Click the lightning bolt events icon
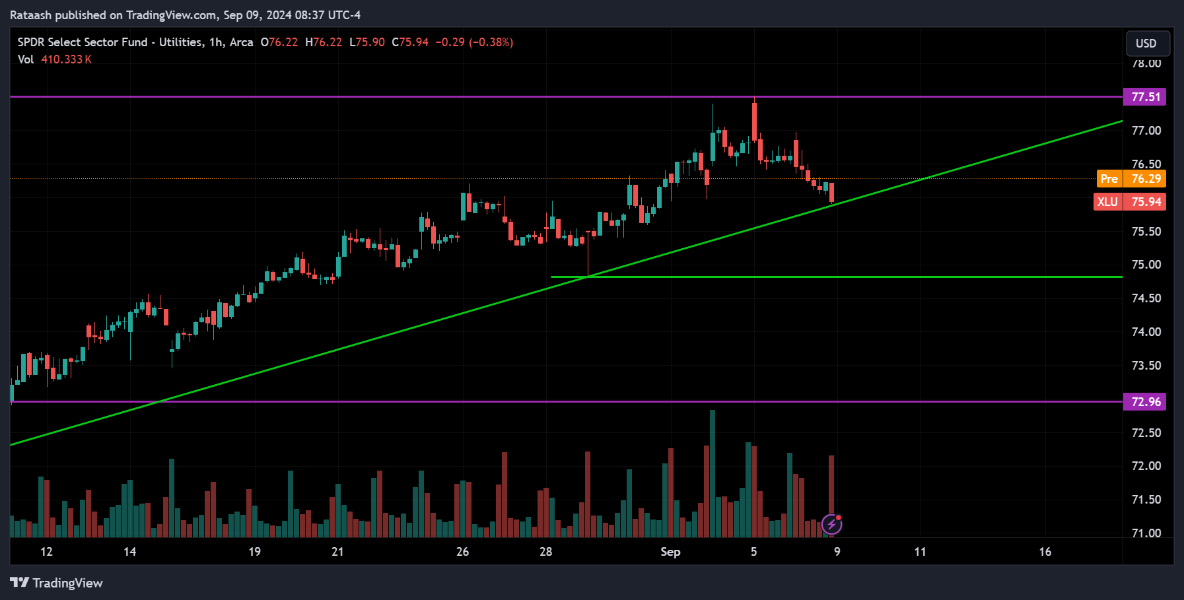 click(831, 525)
